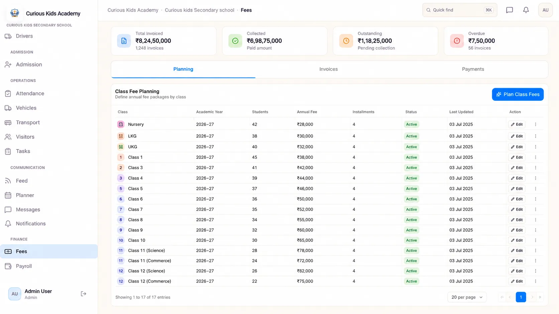Jump to first page arrow
Image resolution: width=559 pixels, height=314 pixels.
coord(502,297)
